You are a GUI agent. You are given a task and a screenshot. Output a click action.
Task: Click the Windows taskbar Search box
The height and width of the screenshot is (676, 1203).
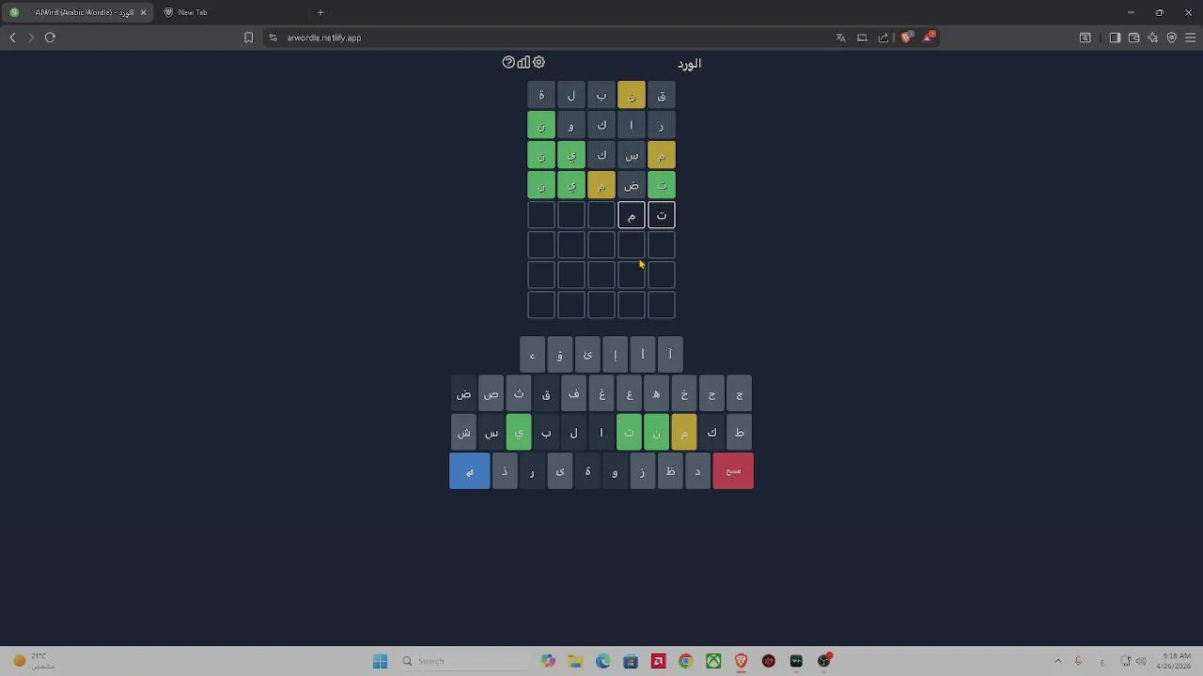point(462,661)
